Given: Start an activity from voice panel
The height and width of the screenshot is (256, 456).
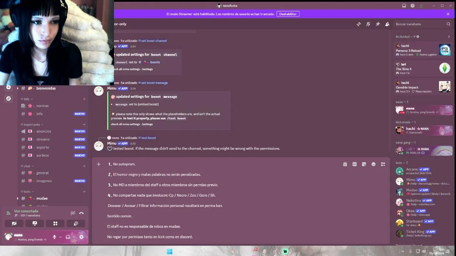Looking at the screenshot, I should pyautogui.click(x=55, y=224).
